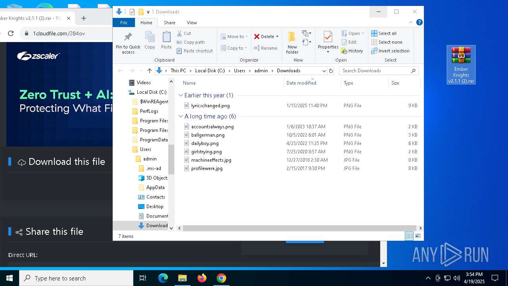
Task: Expand the Open dropdown arrow
Action: 363,33
